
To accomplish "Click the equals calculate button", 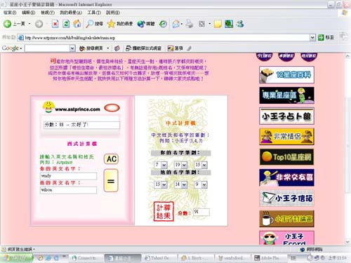I will point(111,181).
